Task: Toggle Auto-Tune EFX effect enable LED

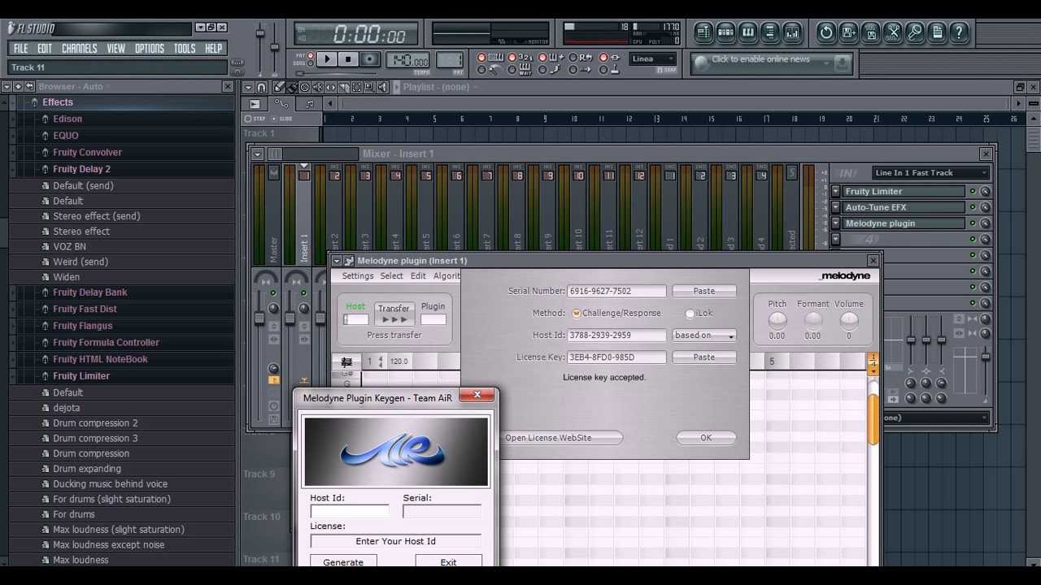Action: coord(972,207)
